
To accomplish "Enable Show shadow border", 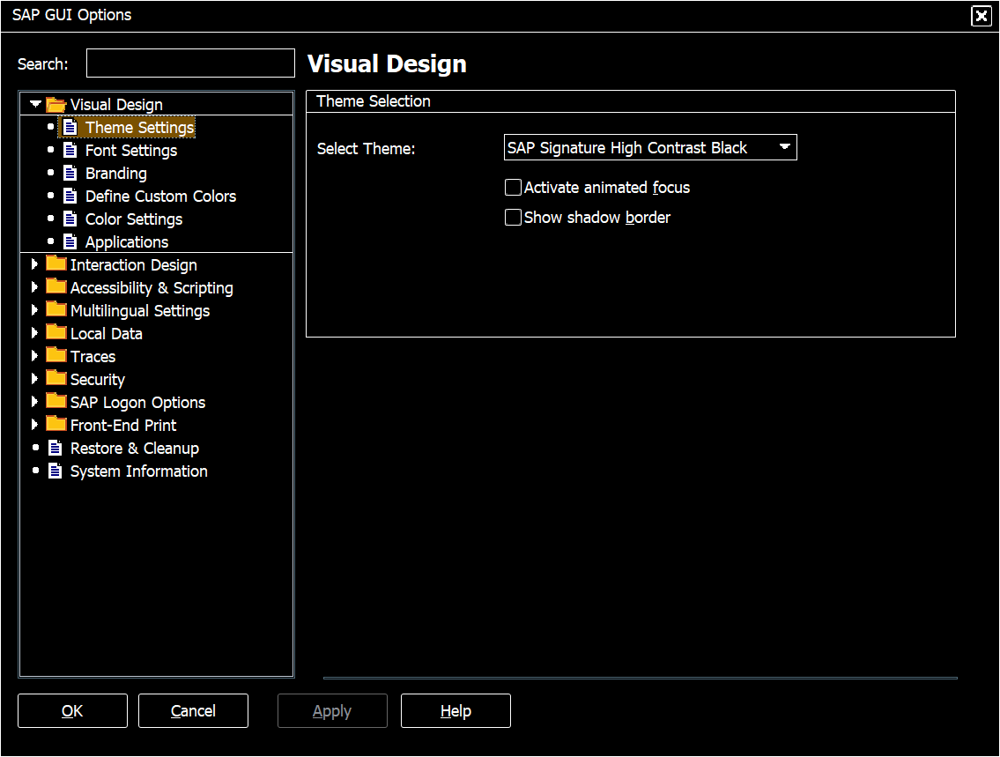I will (x=512, y=217).
